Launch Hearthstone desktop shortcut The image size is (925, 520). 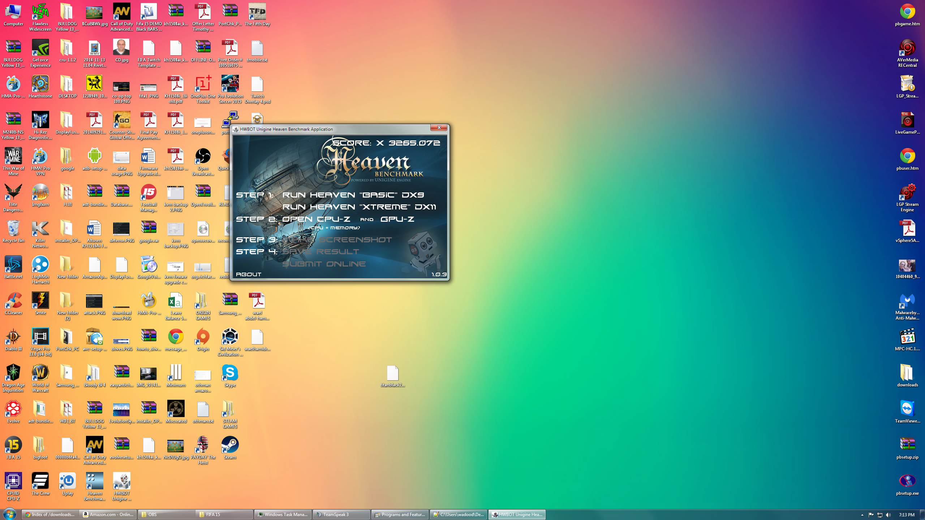(x=40, y=87)
